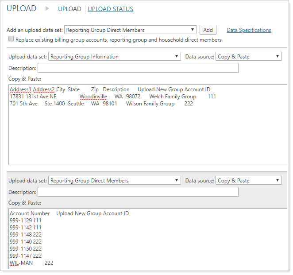Click the Add button
This screenshot has height=275, width=293.
(208, 30)
